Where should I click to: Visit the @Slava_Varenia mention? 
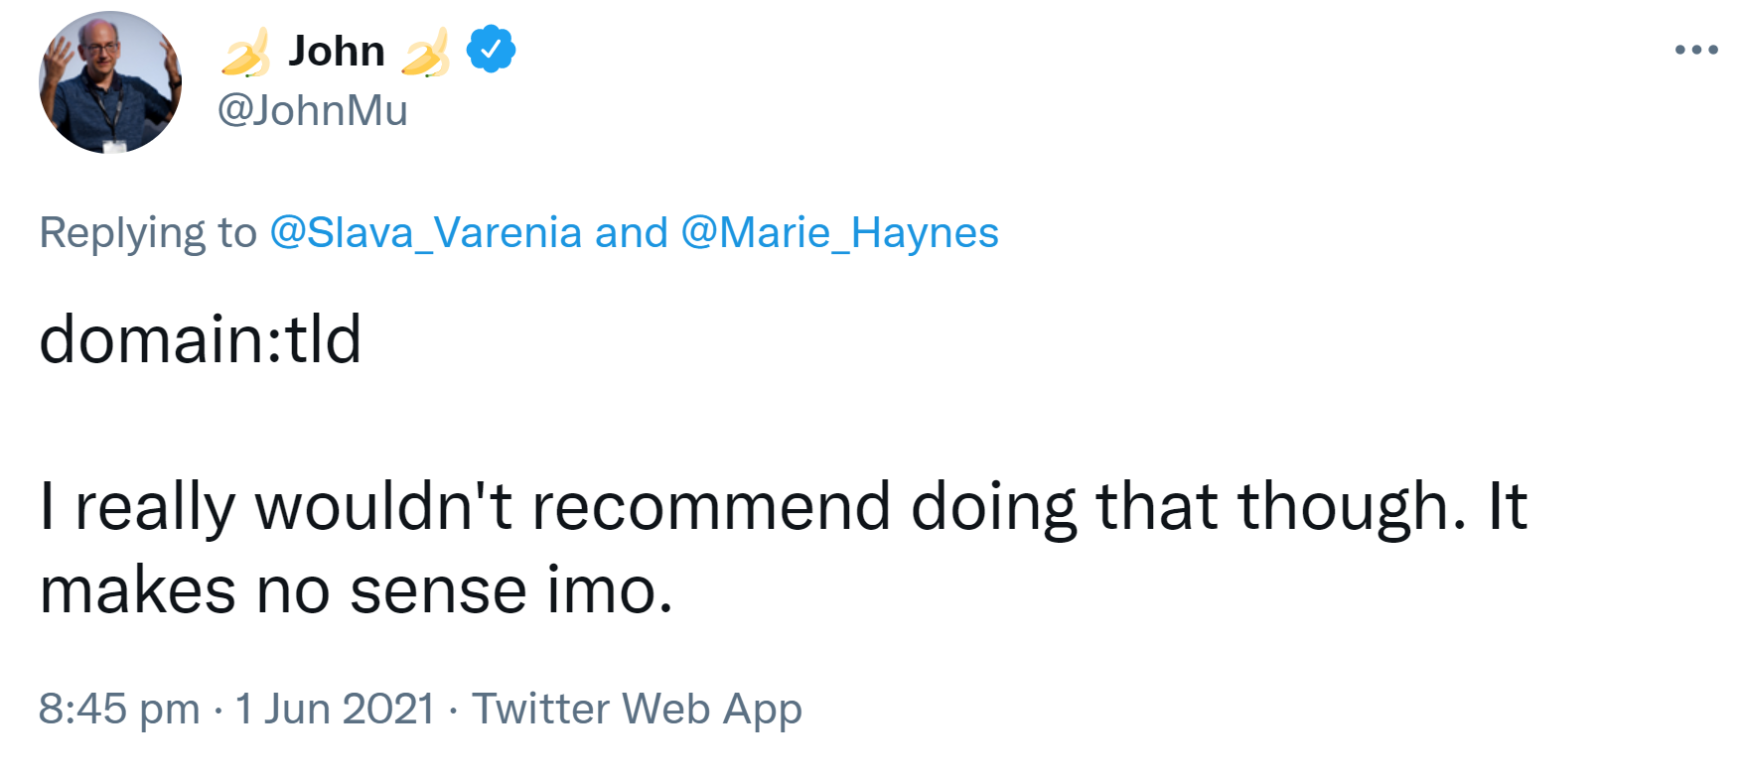click(x=425, y=233)
